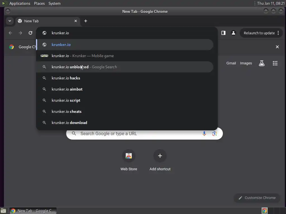Click the browser back arrow
The height and width of the screenshot is (214, 286).
10,33
